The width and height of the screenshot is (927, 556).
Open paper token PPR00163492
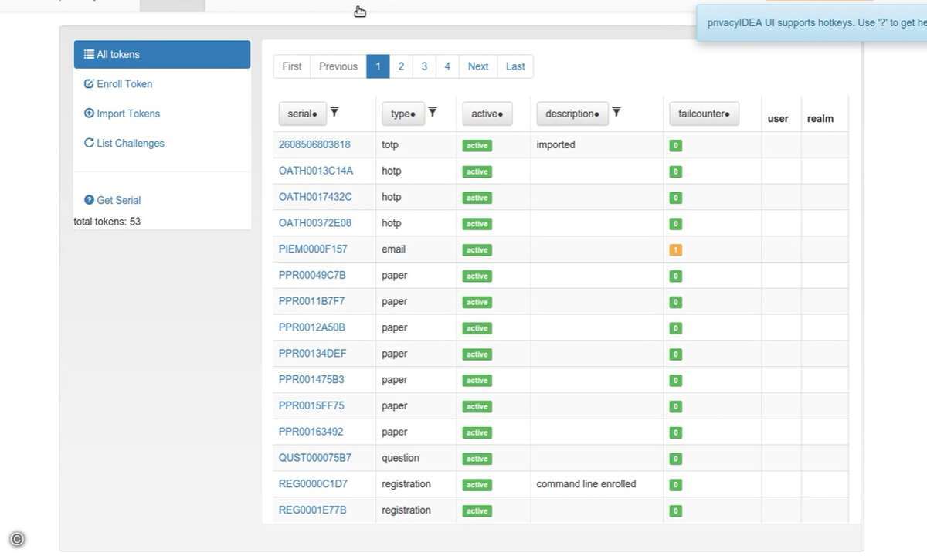pyautogui.click(x=311, y=432)
